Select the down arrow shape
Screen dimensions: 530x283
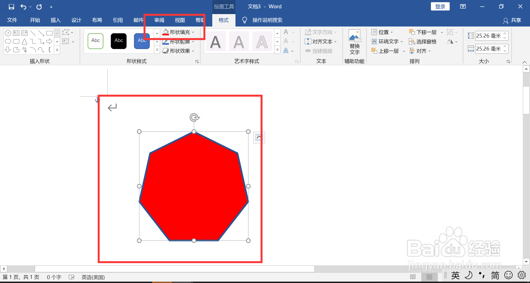click(8, 50)
